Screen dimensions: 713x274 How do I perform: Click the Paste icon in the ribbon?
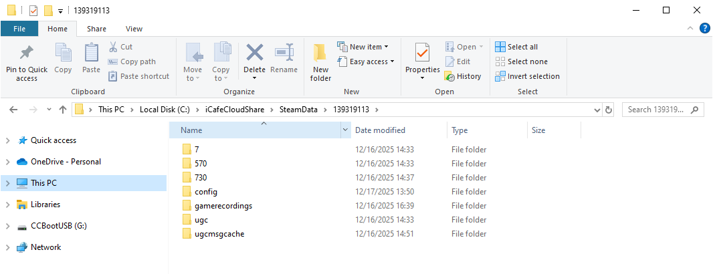pos(91,53)
